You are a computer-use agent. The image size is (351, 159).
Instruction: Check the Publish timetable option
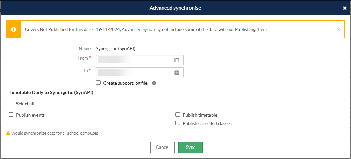[178, 115]
